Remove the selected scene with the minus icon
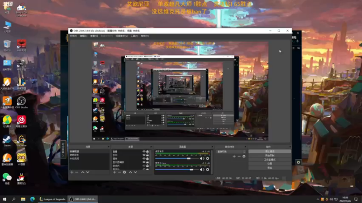Viewport: 362px width, 203px height. pos(77,172)
